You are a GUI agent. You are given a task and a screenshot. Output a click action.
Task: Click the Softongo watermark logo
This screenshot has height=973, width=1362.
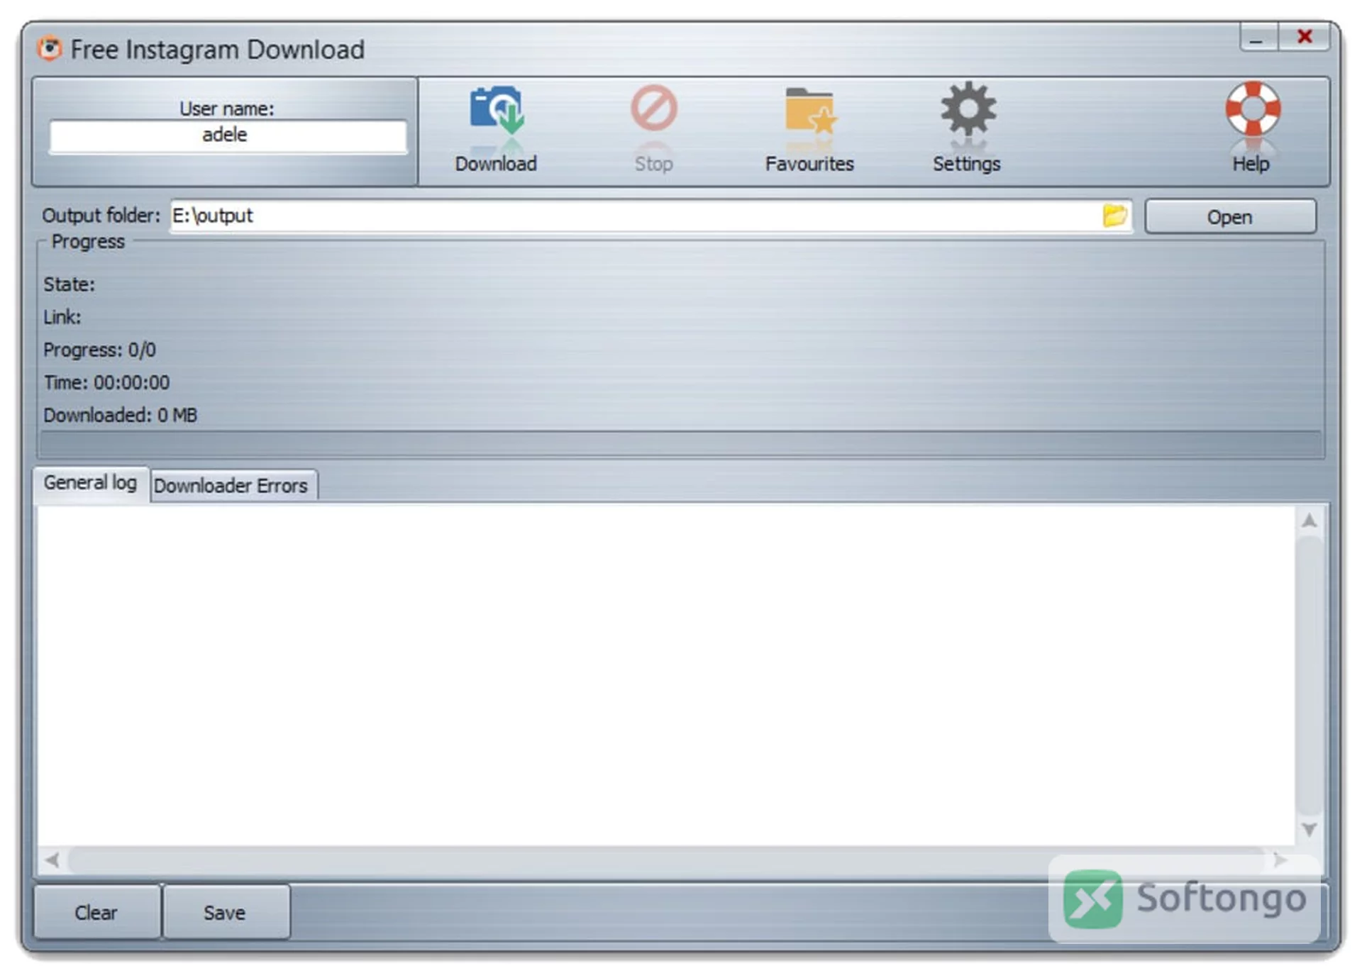[1185, 899]
